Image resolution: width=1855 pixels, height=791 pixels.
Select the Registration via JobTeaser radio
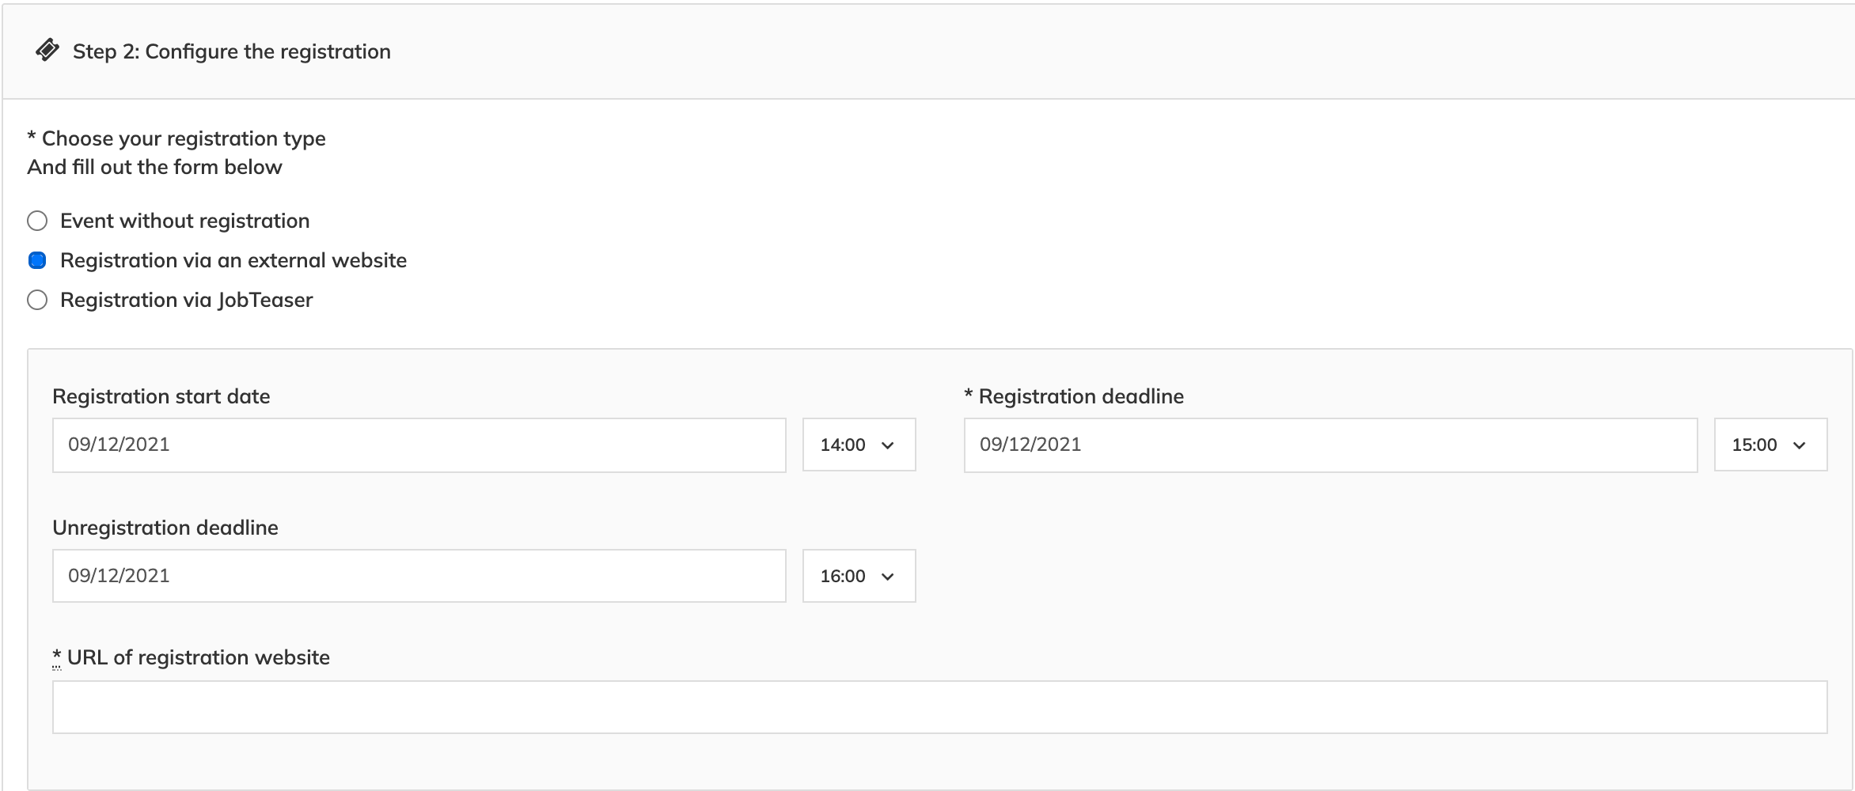pos(37,300)
